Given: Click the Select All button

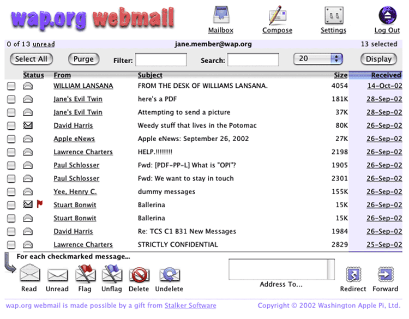Looking at the screenshot, I should (x=31, y=59).
